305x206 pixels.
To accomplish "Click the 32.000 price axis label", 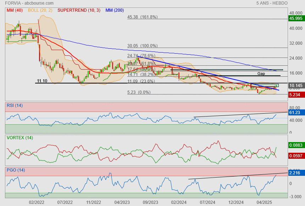I will coord(296,43).
